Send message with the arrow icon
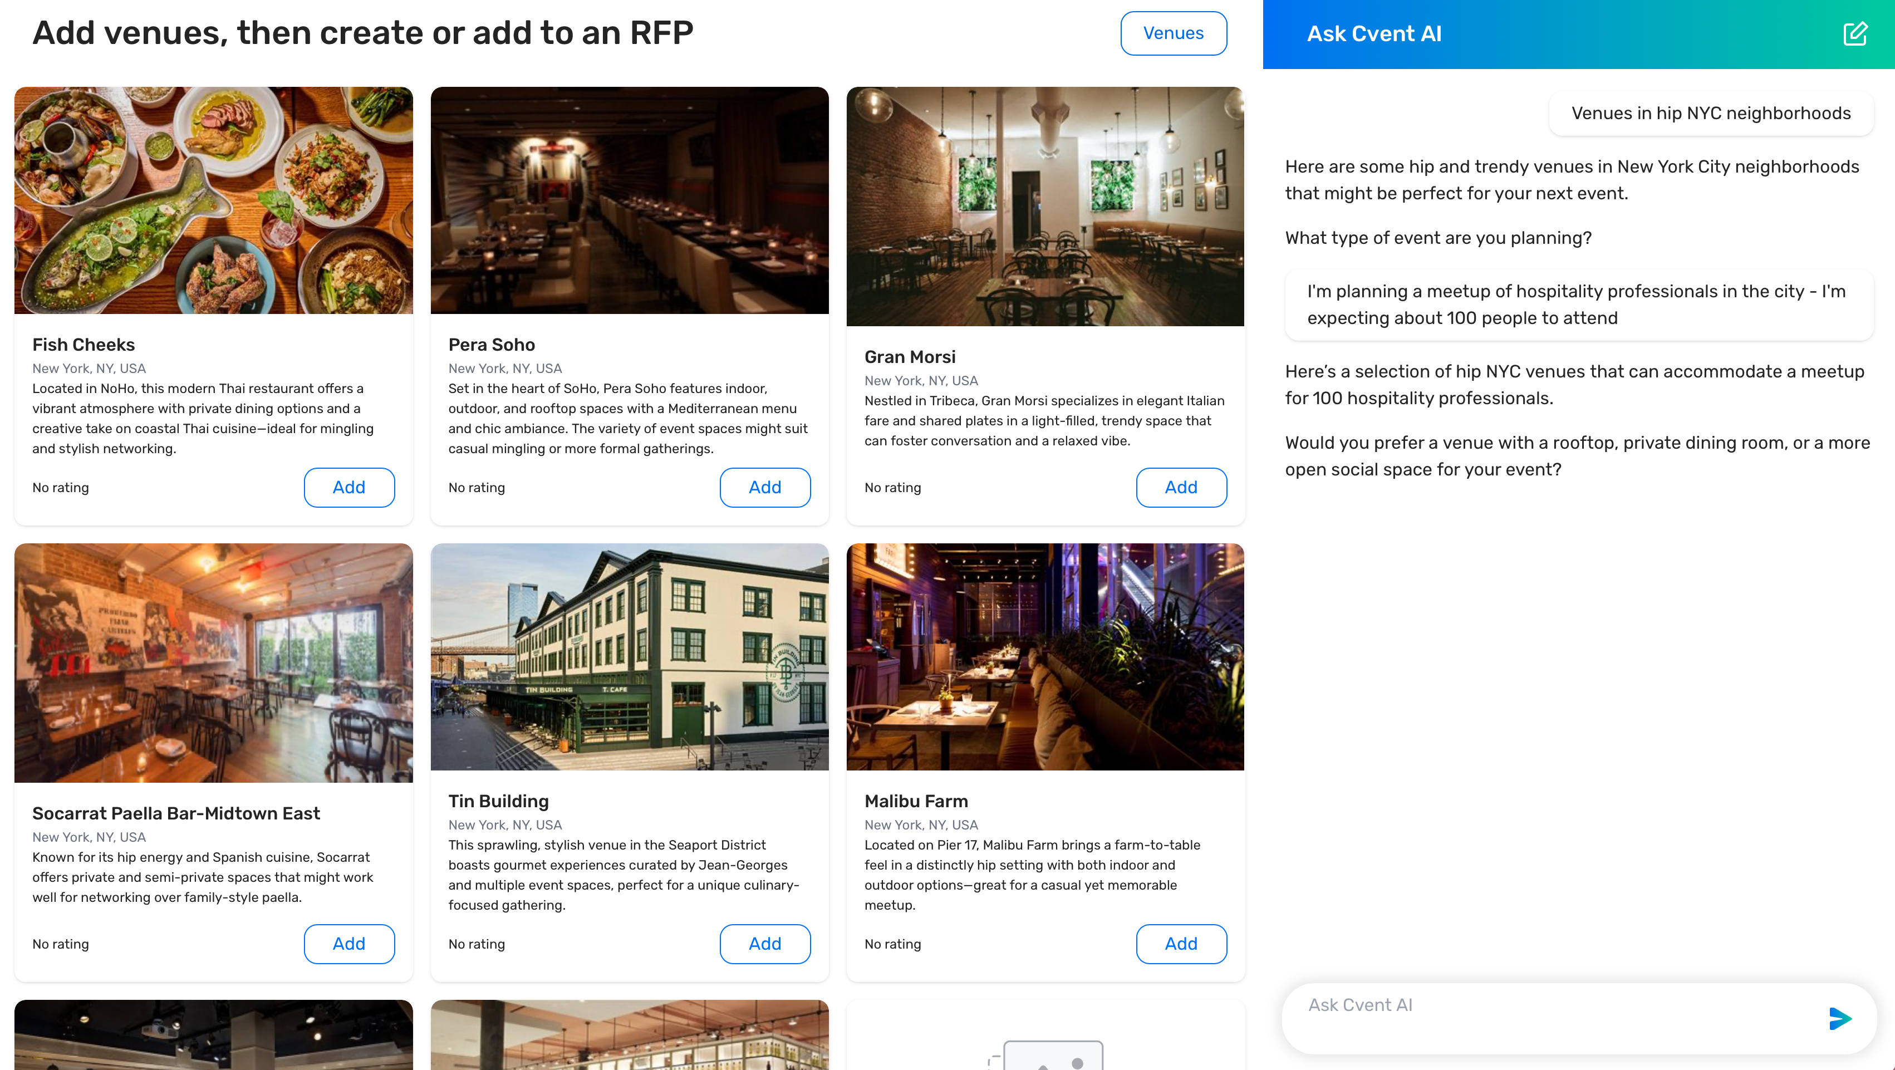Screen dimensions: 1895x1070 [1839, 1018]
